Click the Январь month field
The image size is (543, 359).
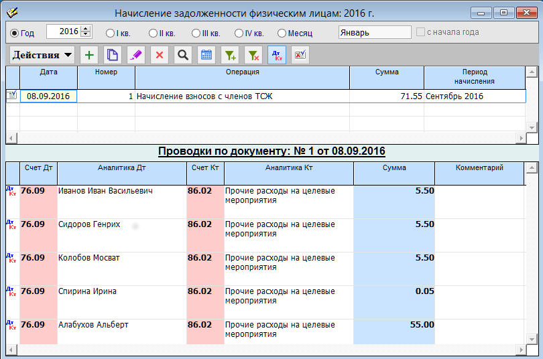pyautogui.click(x=375, y=32)
